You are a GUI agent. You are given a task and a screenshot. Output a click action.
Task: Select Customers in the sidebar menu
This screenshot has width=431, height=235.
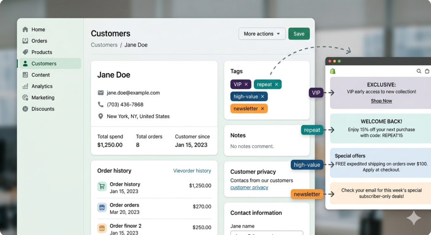[44, 63]
